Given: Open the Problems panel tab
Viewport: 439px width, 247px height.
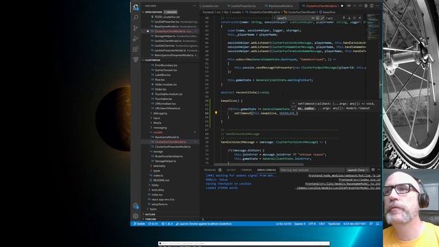Looking at the screenshot, I should [x=212, y=170].
